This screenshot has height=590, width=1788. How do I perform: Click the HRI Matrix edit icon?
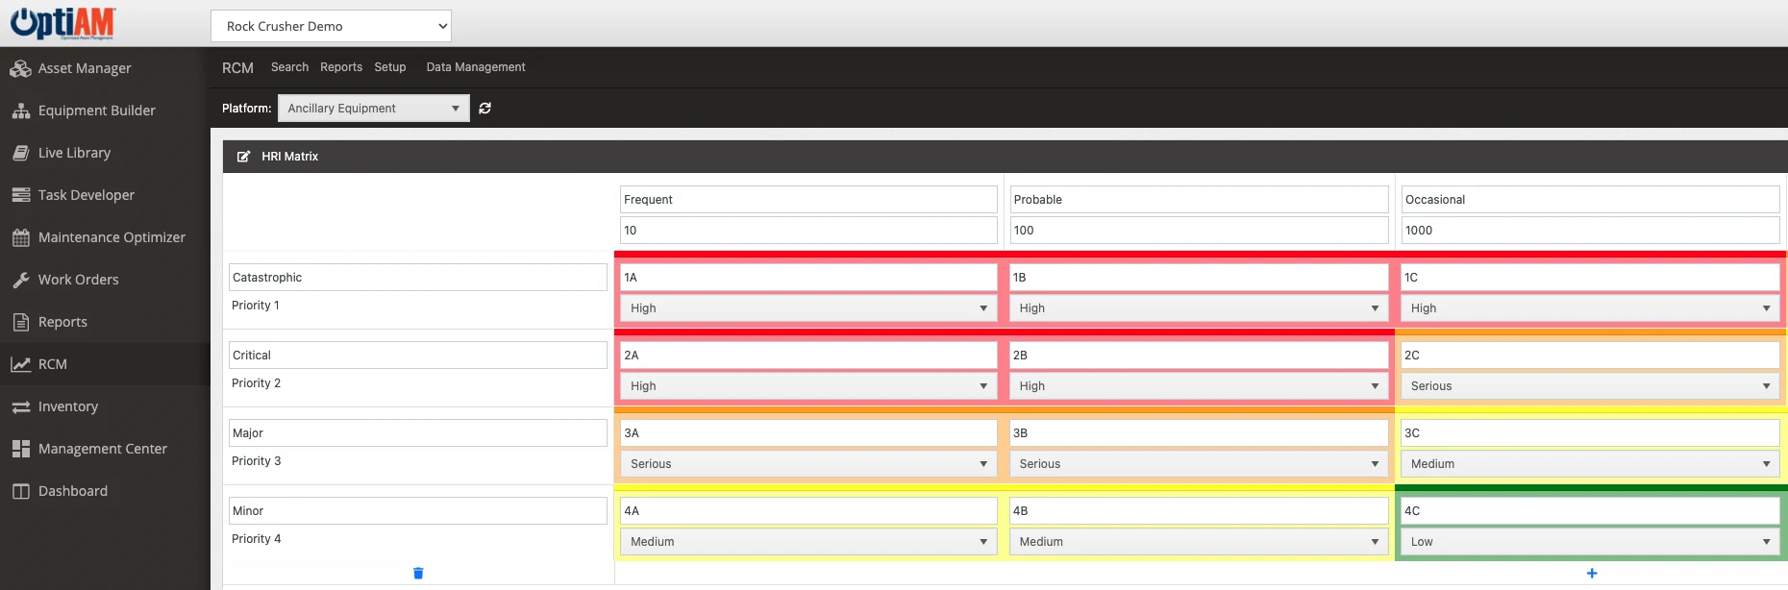click(243, 157)
